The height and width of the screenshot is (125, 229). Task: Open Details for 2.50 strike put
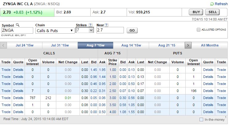(x=208, y=91)
